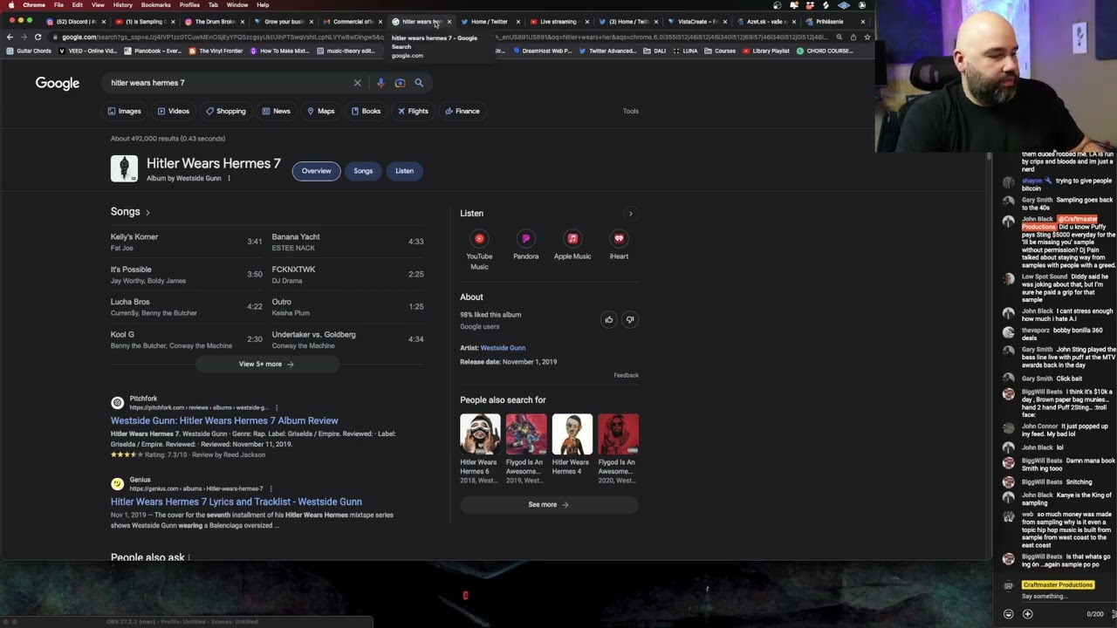Screen dimensions: 1117x628
Task: Open Chrome Bookmarks menu
Action: [x=155, y=5]
